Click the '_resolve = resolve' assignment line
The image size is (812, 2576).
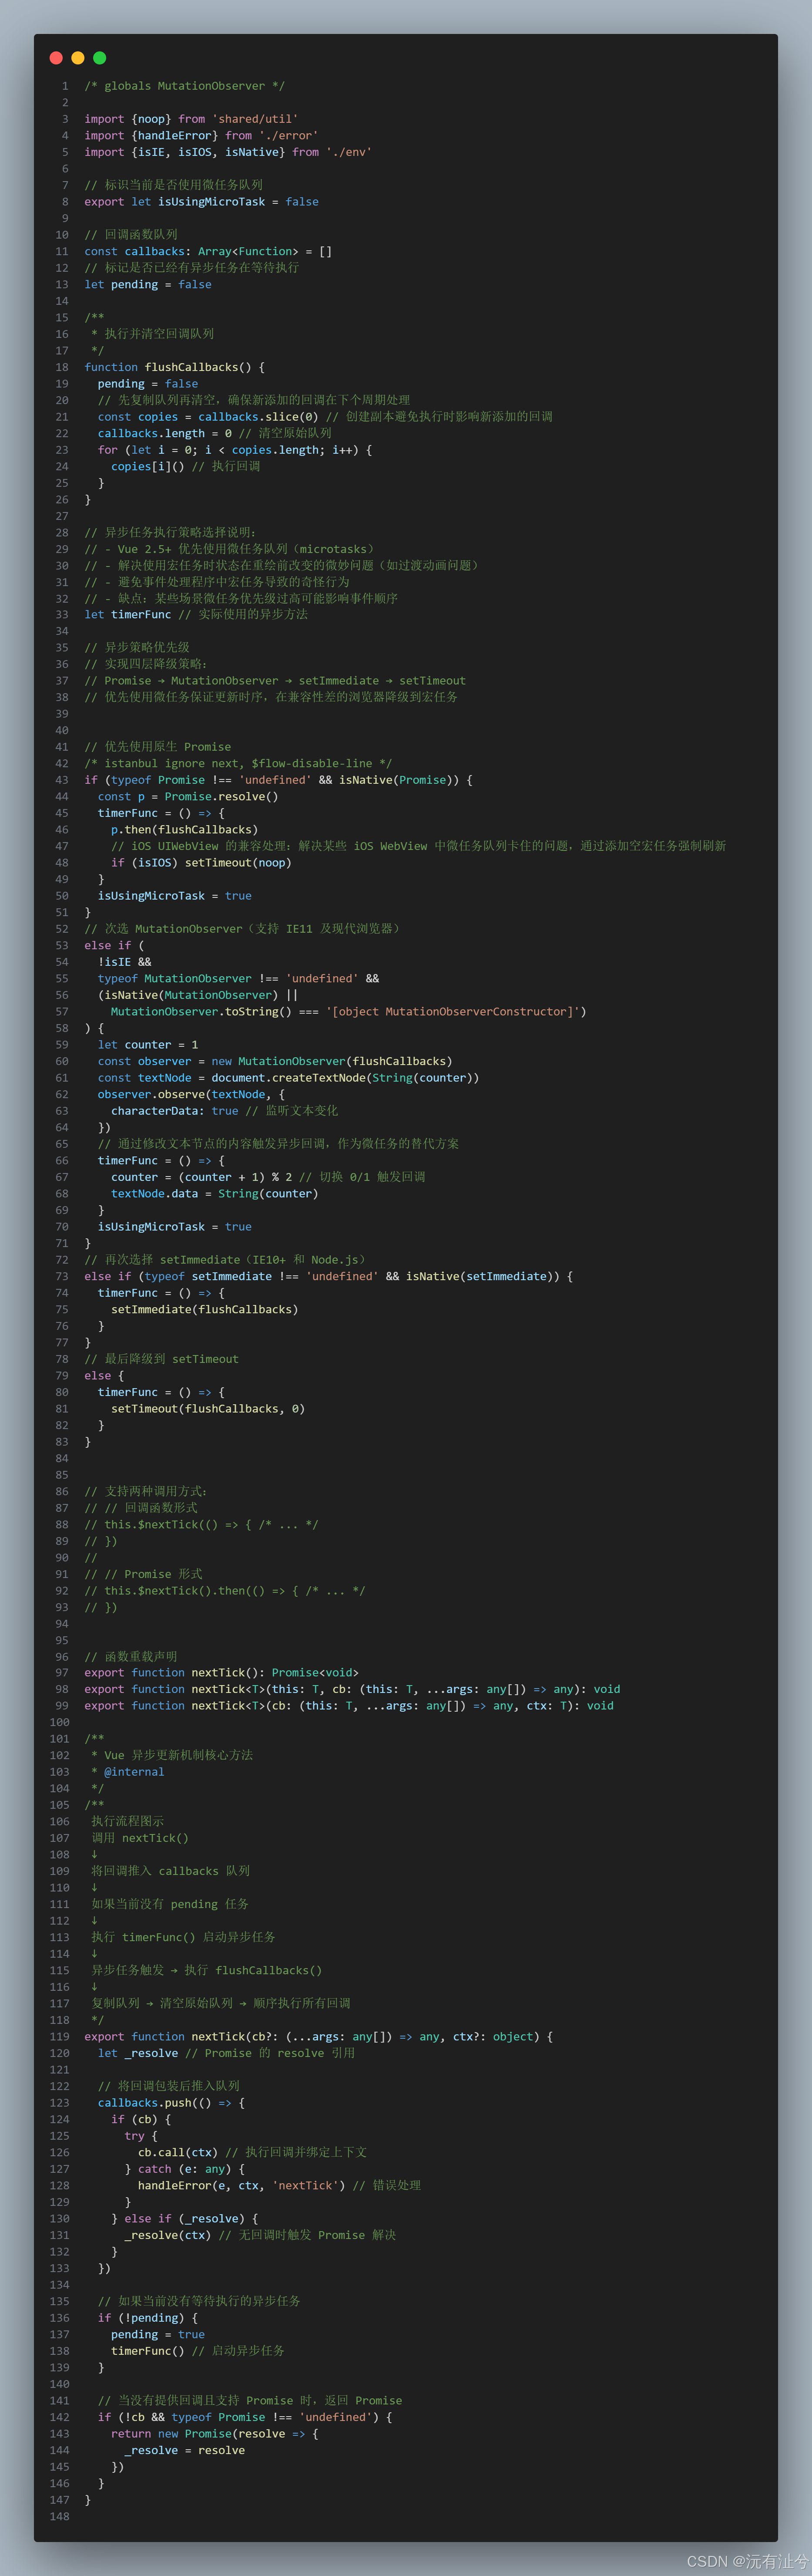tap(185, 2450)
